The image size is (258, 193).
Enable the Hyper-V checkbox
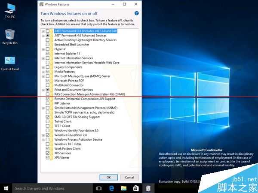(48, 49)
